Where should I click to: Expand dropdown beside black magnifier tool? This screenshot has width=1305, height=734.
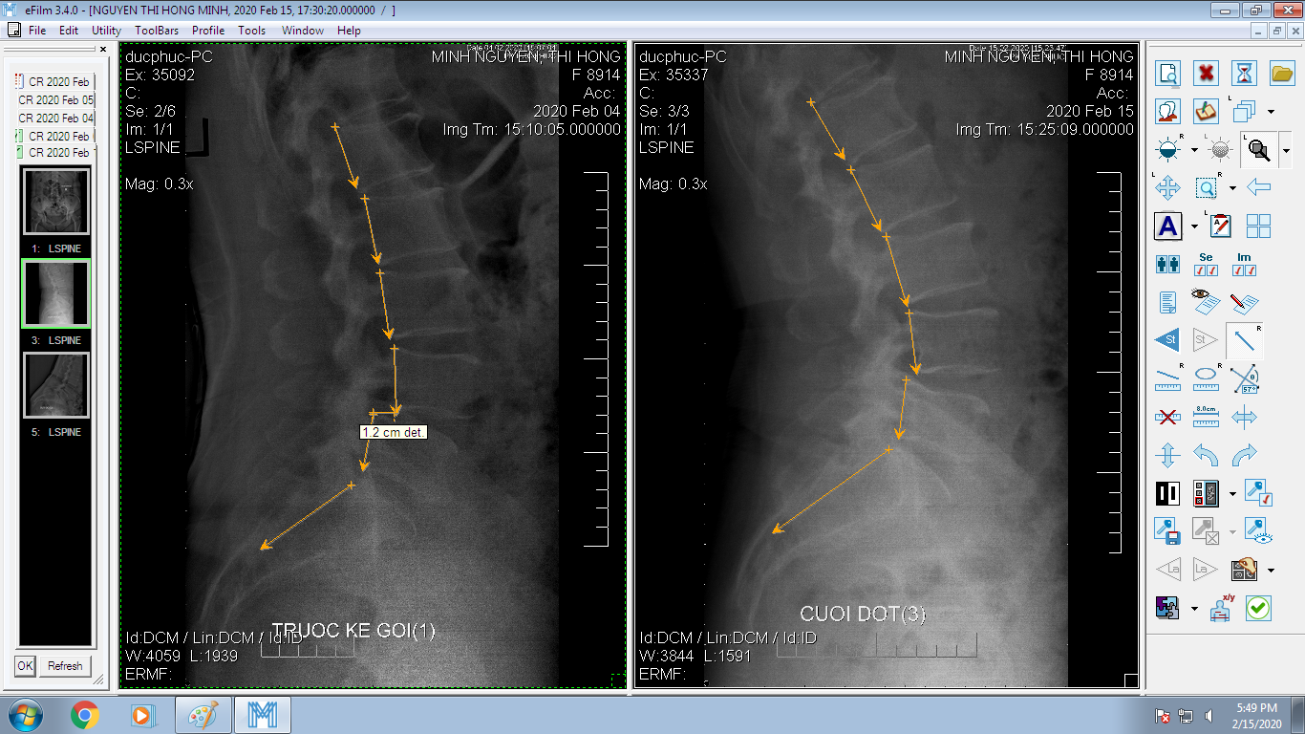tap(1286, 150)
